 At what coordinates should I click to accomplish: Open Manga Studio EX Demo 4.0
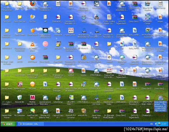click(x=45, y=31)
